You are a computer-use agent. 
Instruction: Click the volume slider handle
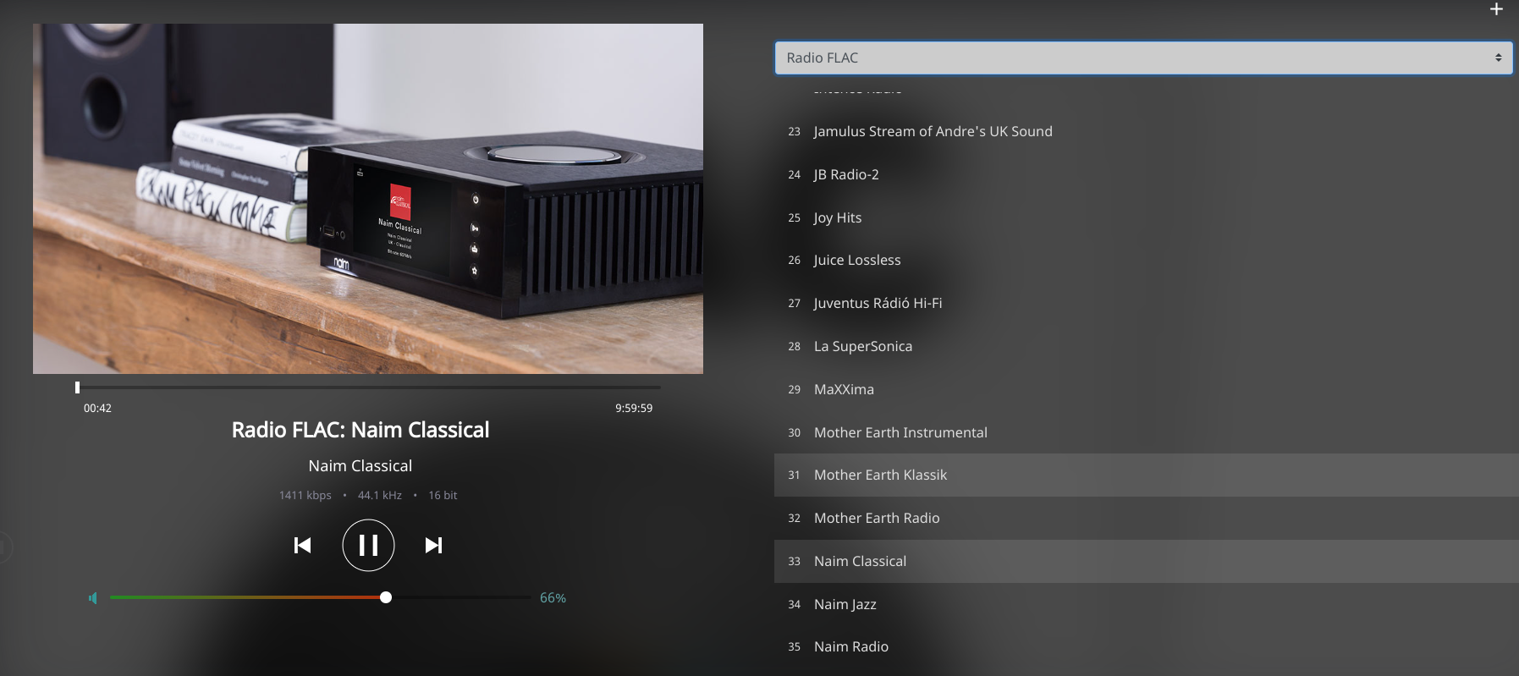tap(386, 597)
